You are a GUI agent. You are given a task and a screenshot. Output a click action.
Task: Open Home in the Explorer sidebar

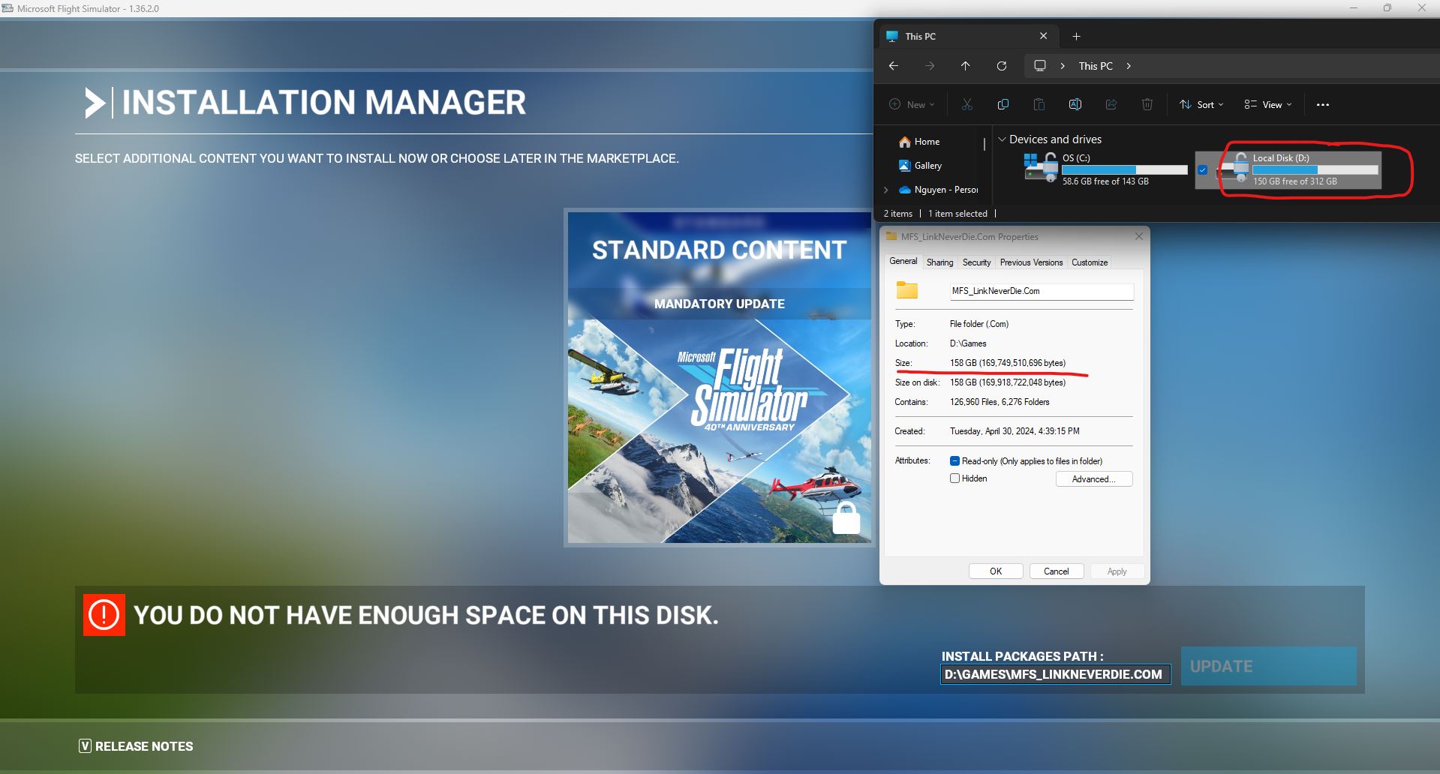click(926, 142)
